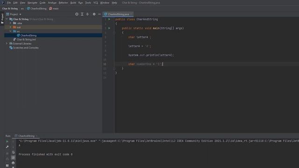This screenshot has width=299, height=168.
Task: Open Project panel settings gear
Action: coord(94,14)
